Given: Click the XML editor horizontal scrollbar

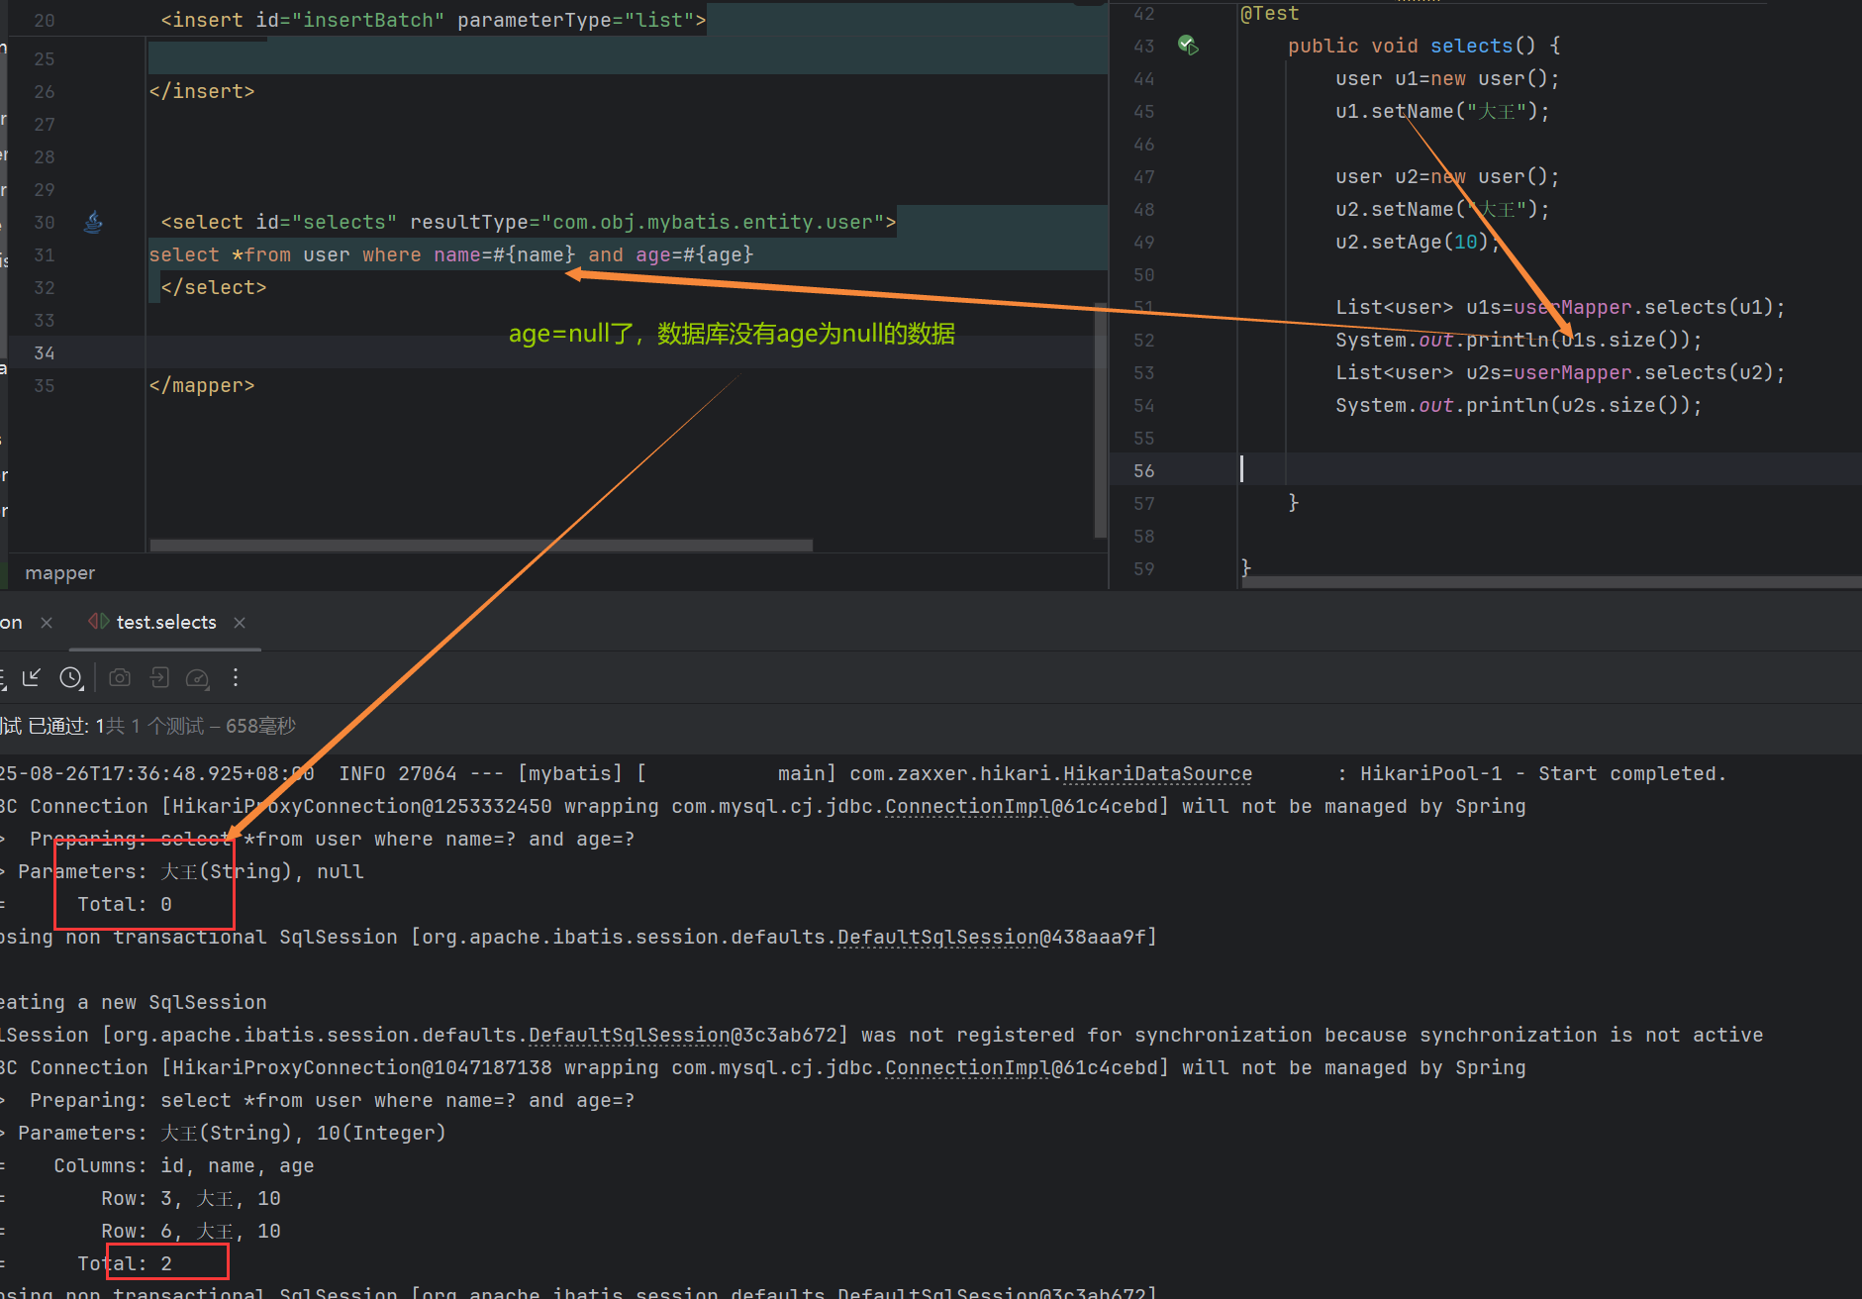Looking at the screenshot, I should pyautogui.click(x=481, y=546).
